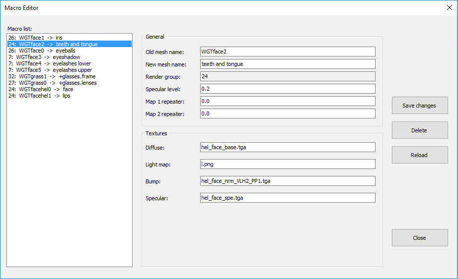Click the Map 2 repeater field

pos(288,113)
